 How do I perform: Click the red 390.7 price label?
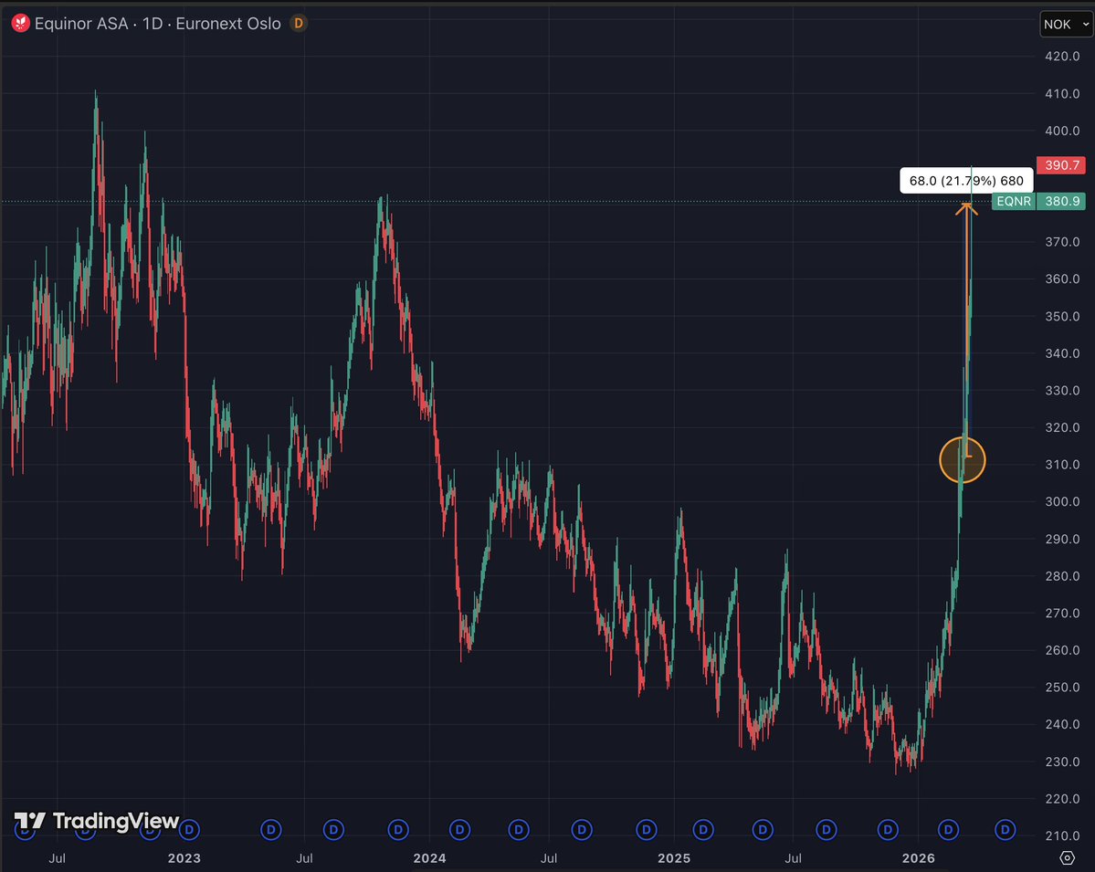tap(1061, 165)
